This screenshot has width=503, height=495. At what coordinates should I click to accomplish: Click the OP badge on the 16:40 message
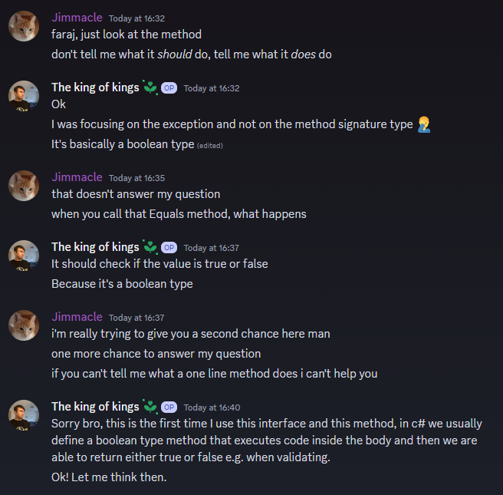pos(169,407)
